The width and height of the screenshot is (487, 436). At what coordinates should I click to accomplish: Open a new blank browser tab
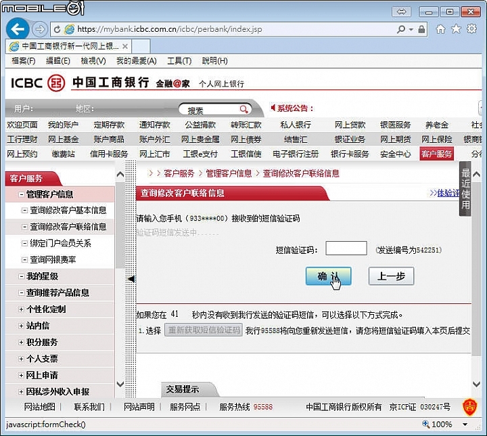pos(141,46)
